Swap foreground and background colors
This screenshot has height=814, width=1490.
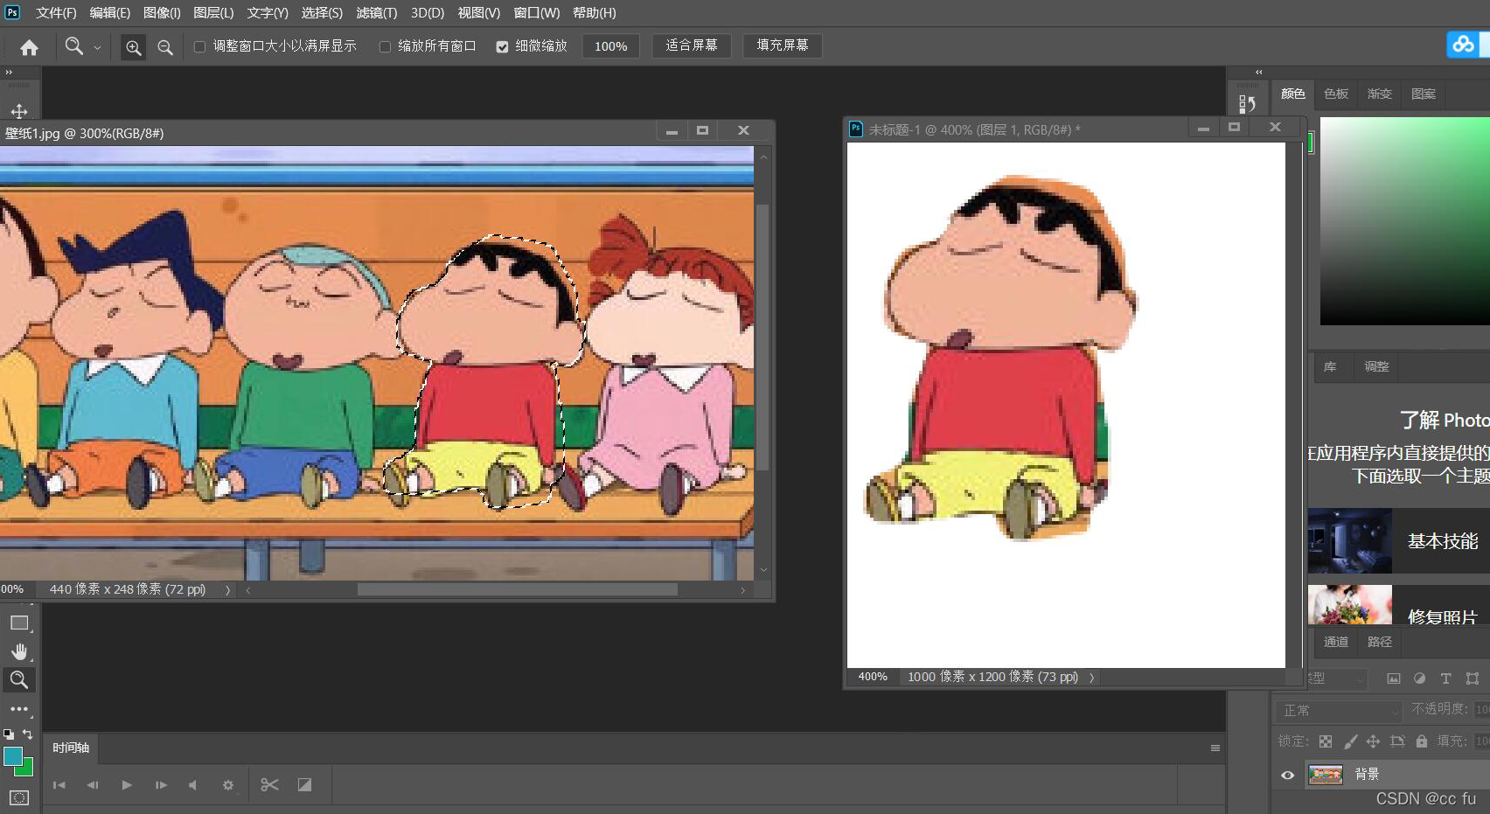(x=28, y=734)
